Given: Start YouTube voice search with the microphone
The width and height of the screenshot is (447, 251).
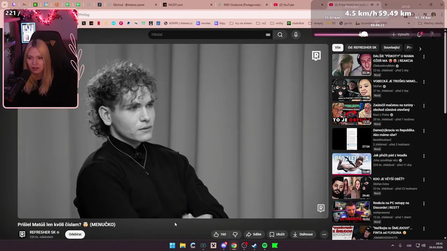Looking at the screenshot, I should (x=296, y=35).
